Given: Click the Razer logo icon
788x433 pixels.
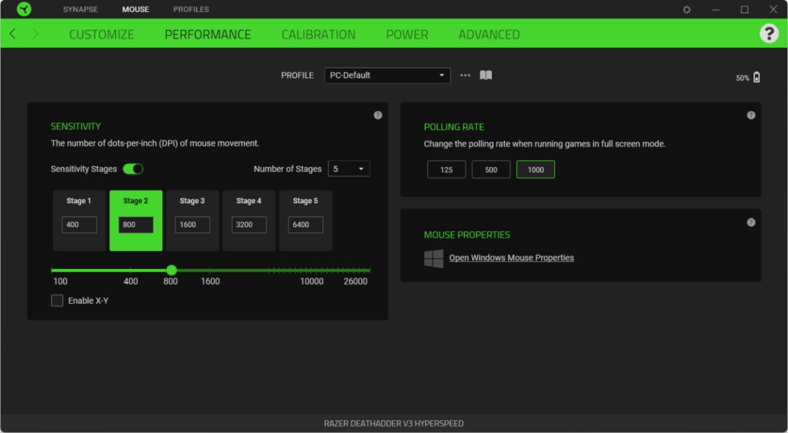Looking at the screenshot, I should pyautogui.click(x=23, y=9).
